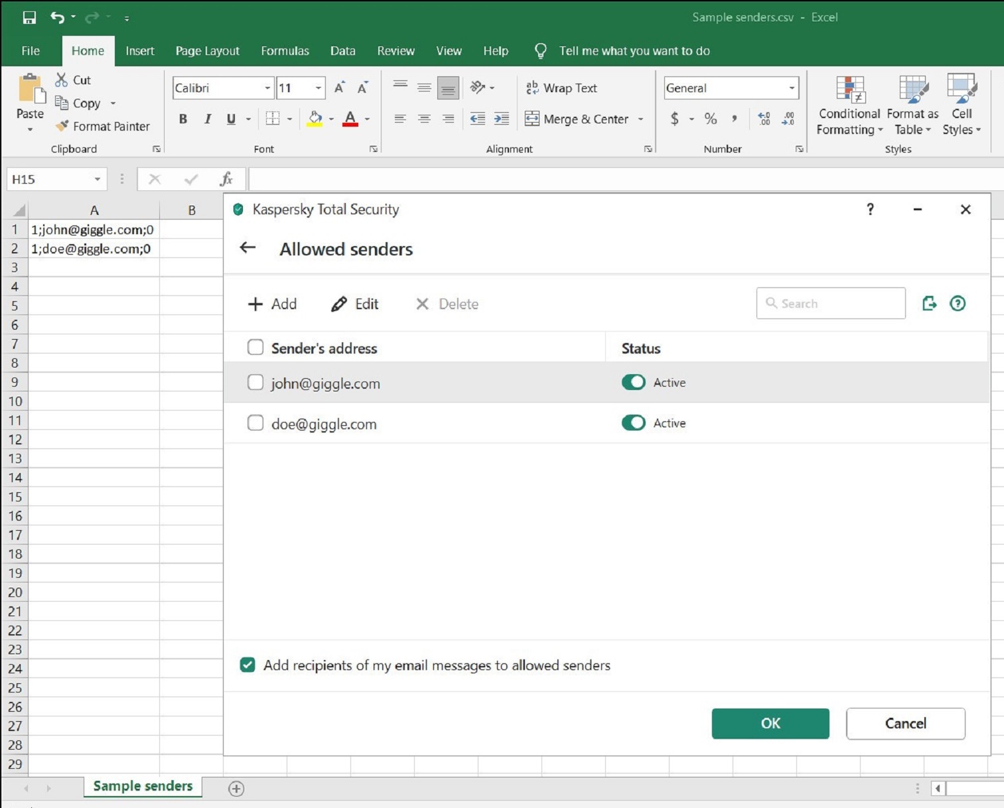Click the Save icon in title bar
The height and width of the screenshot is (808, 1004).
click(29, 18)
